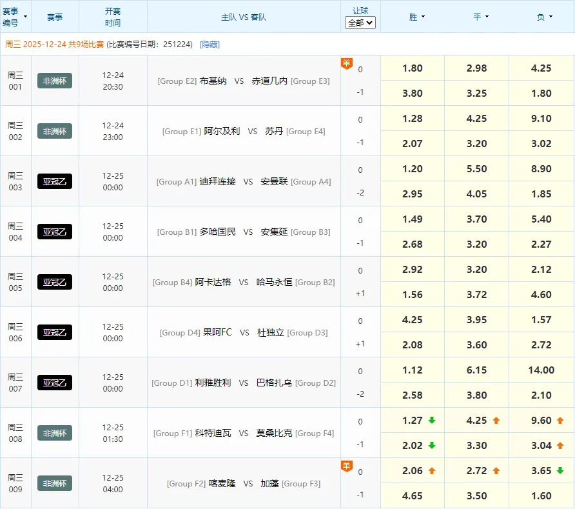Click the 平 column header
The height and width of the screenshot is (509, 575).
[477, 17]
